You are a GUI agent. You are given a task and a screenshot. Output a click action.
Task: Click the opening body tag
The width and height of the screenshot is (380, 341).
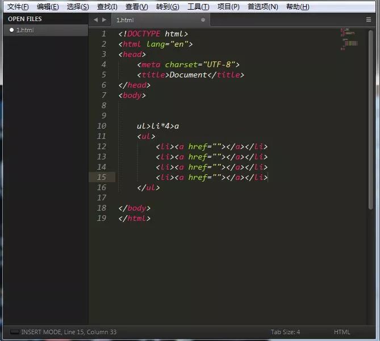(132, 96)
